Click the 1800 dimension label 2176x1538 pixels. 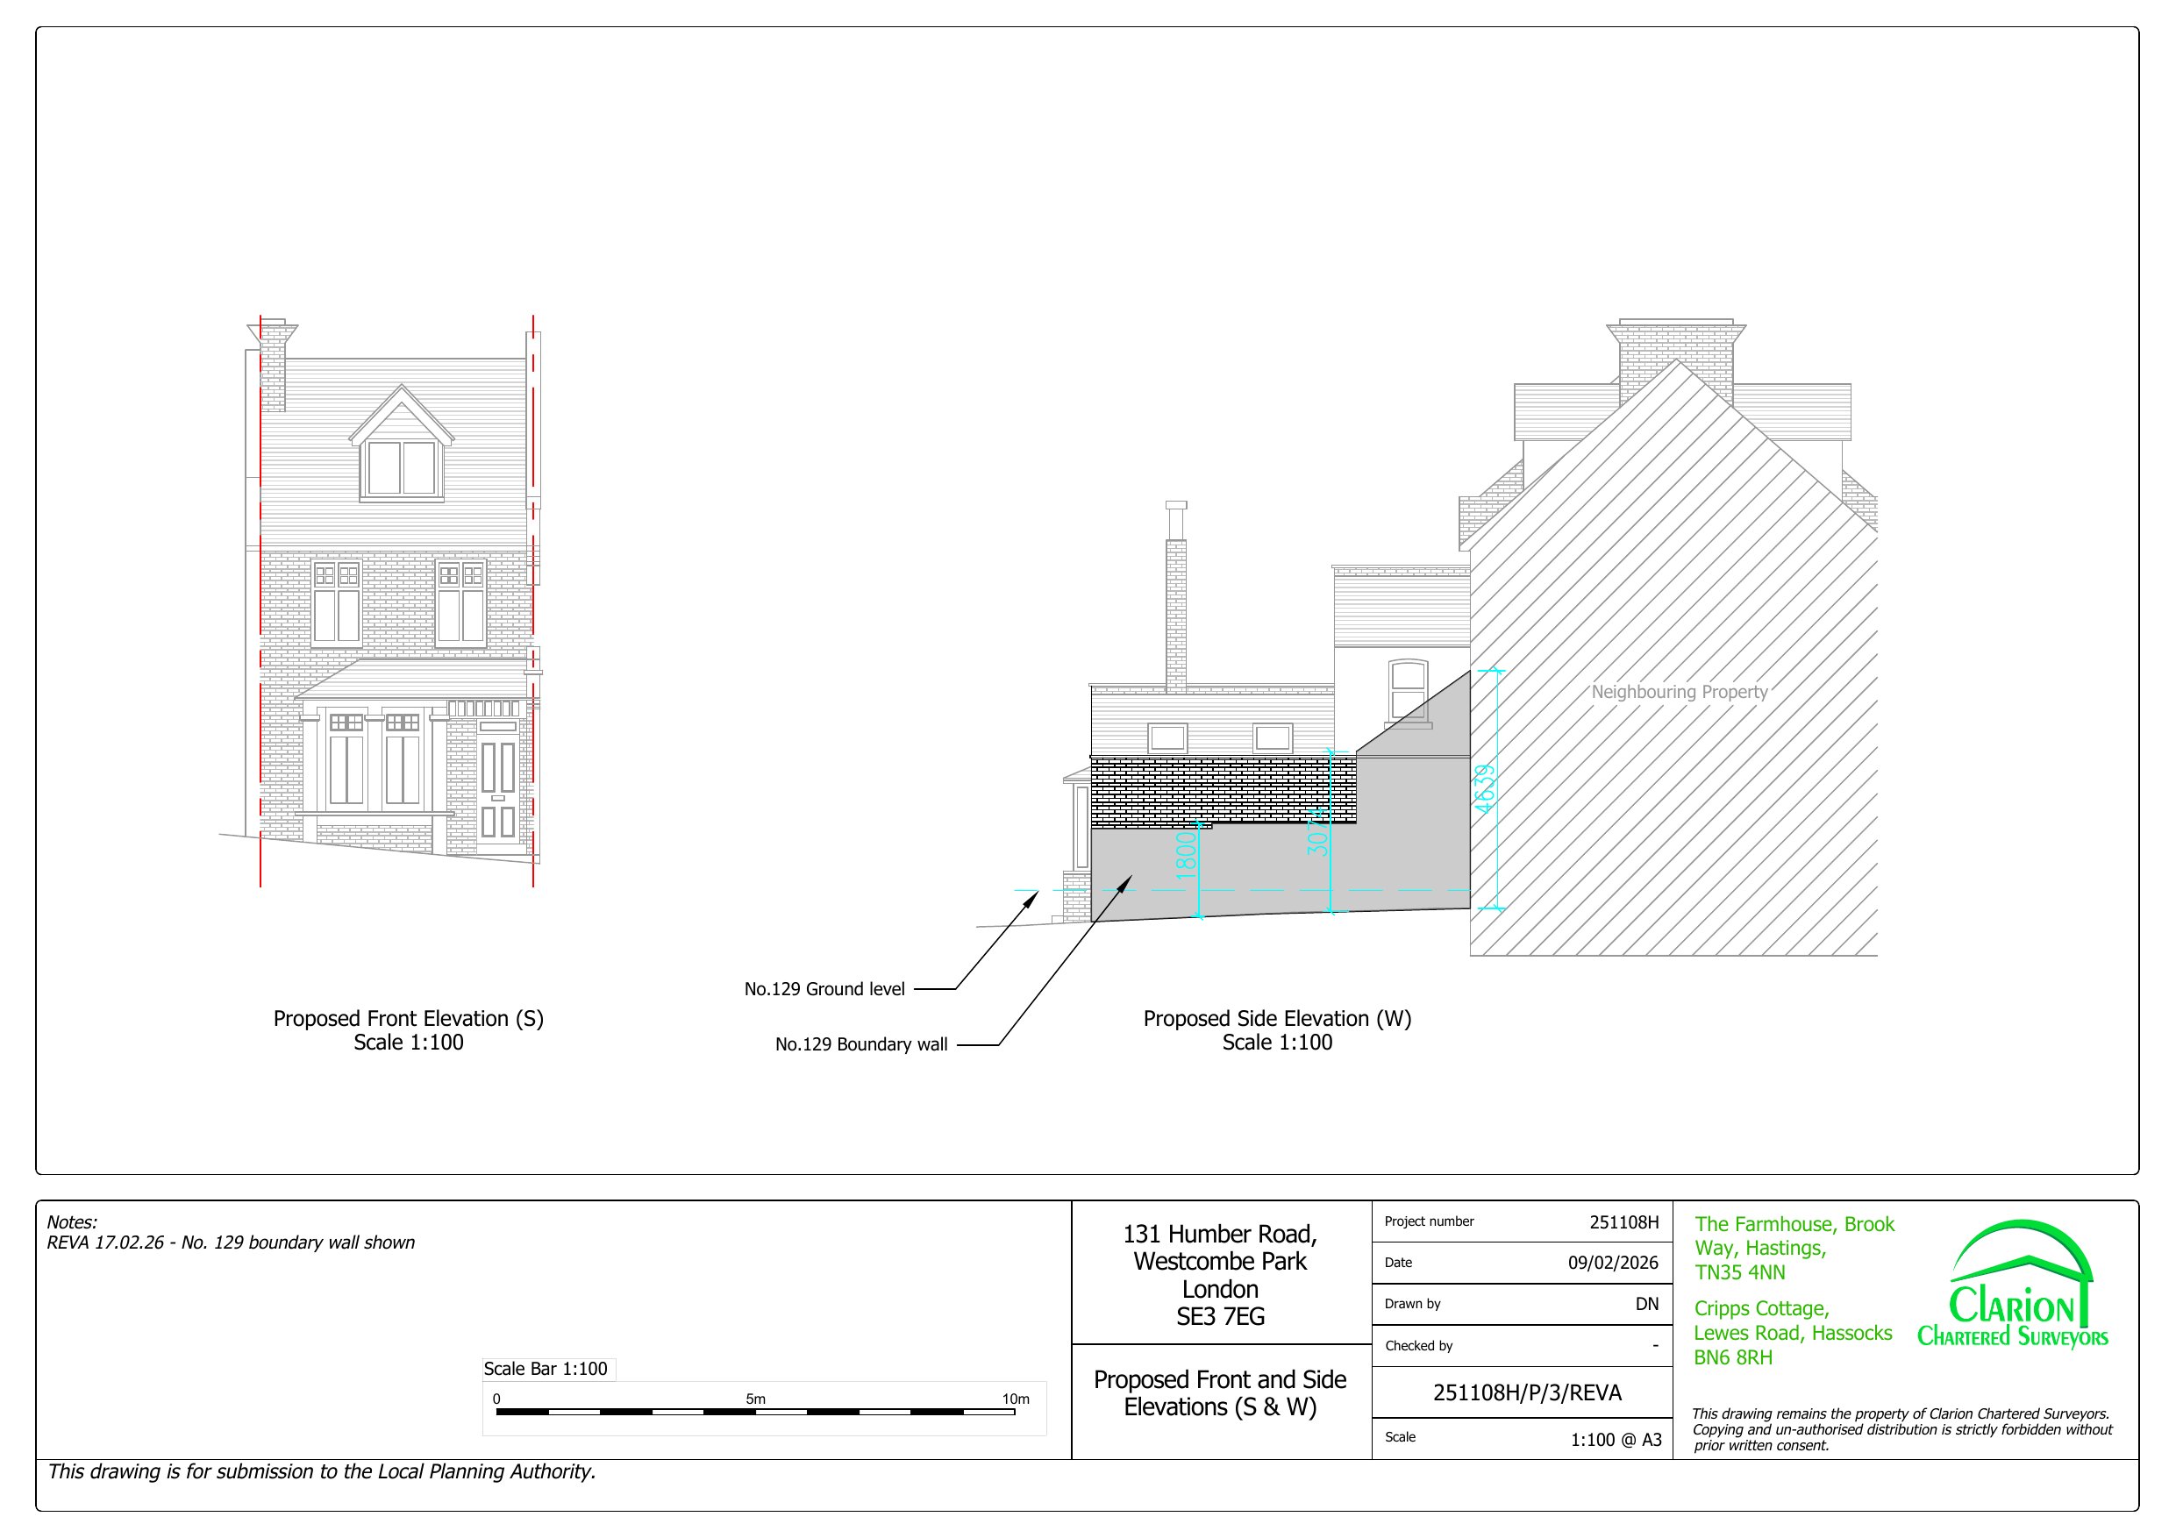tap(1186, 855)
